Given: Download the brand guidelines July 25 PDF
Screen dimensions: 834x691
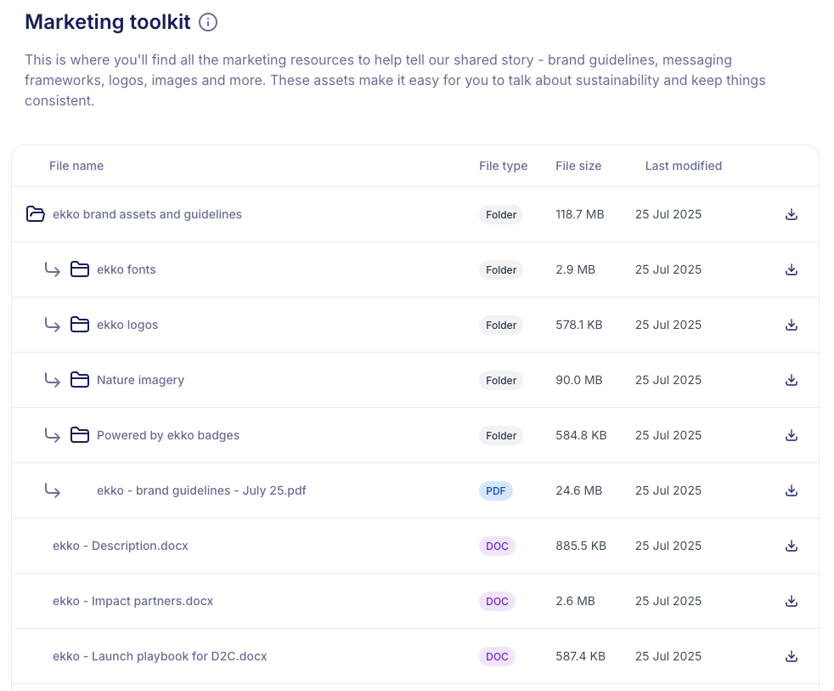Looking at the screenshot, I should [792, 490].
